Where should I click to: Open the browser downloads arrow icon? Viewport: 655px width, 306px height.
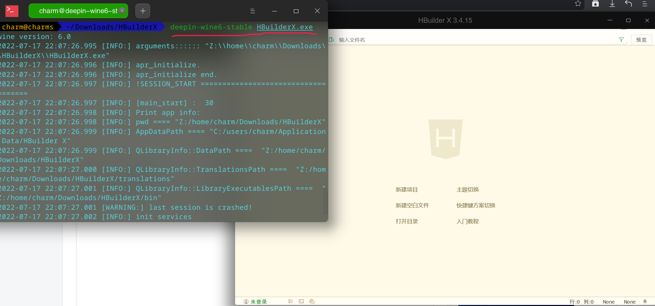(x=612, y=4)
